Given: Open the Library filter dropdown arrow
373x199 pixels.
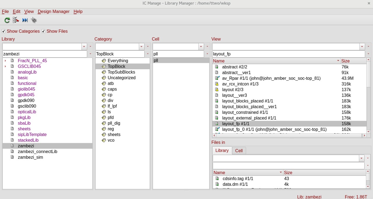Looking at the screenshot, I should tap(84, 47).
